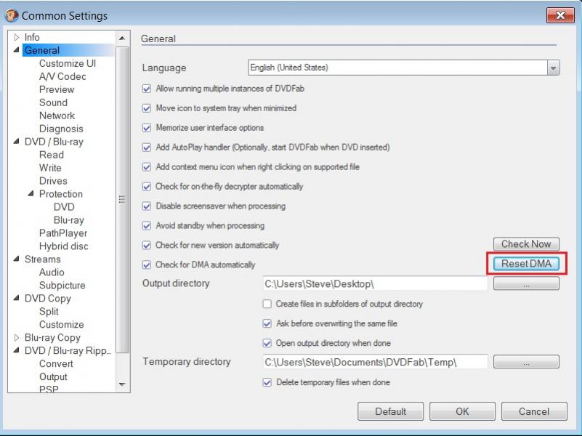
Task: Select Info in the settings tree
Action: tap(32, 38)
